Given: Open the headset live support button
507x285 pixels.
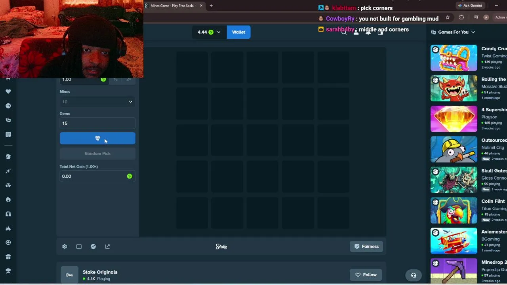Looking at the screenshot, I should pos(414,275).
